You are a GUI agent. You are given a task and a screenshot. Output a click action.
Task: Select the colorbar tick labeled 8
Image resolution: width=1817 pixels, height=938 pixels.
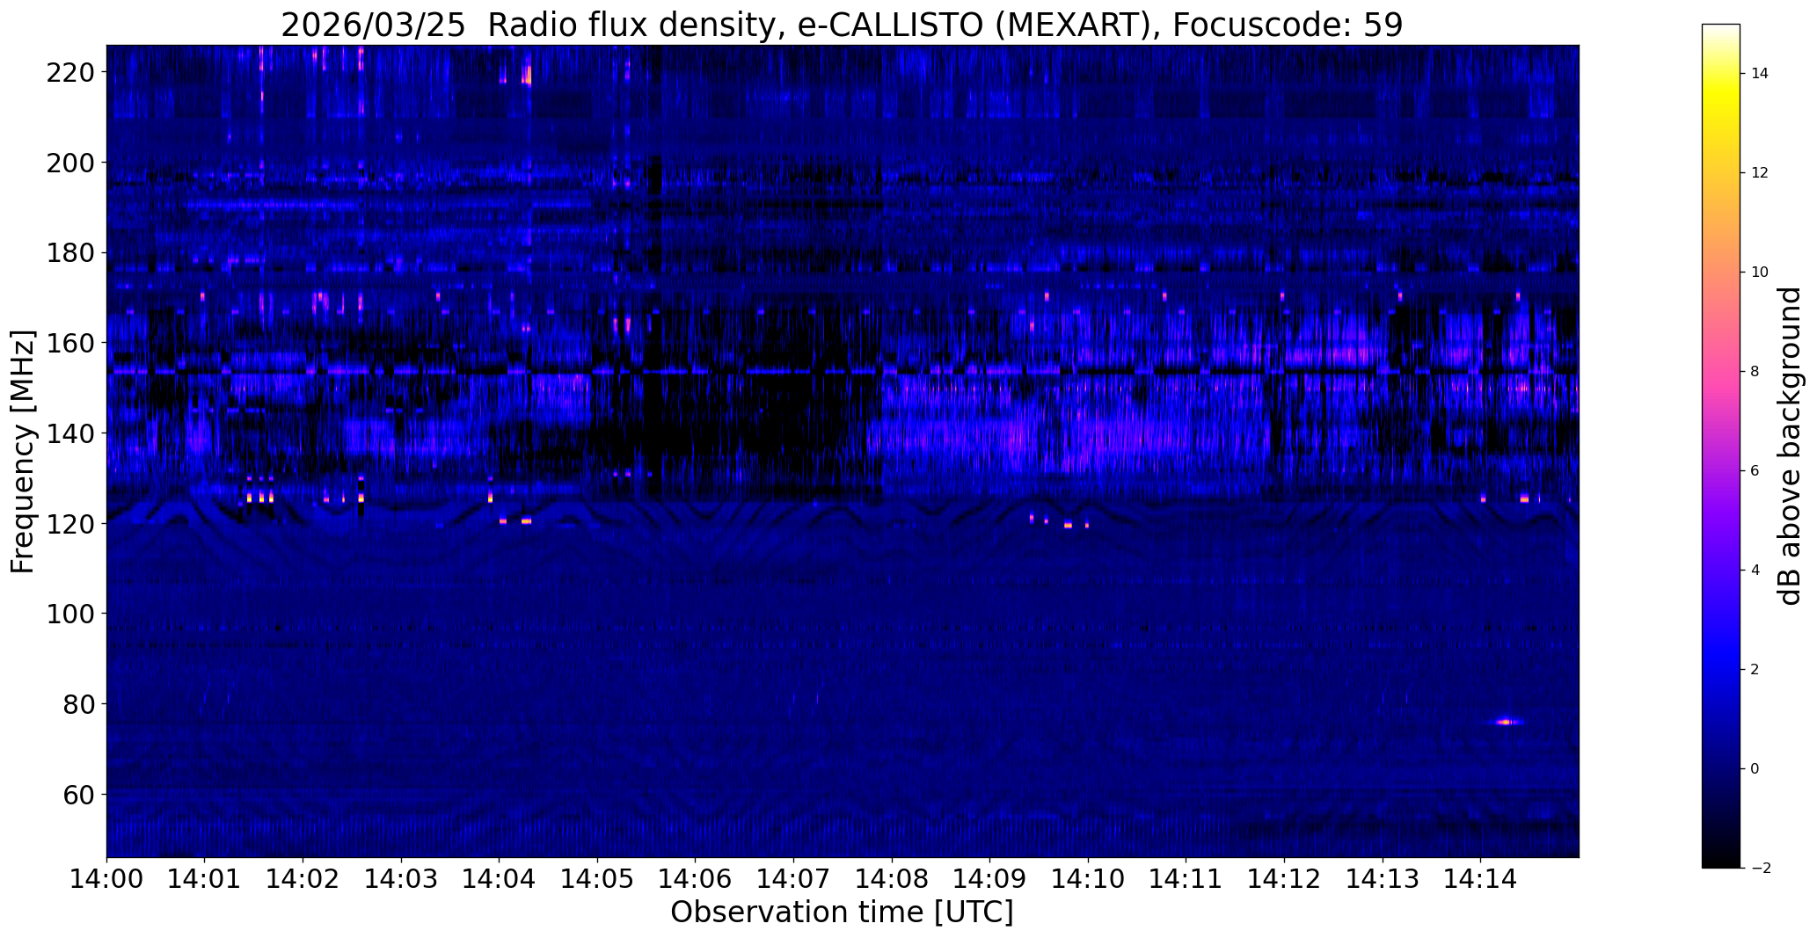click(x=1755, y=372)
